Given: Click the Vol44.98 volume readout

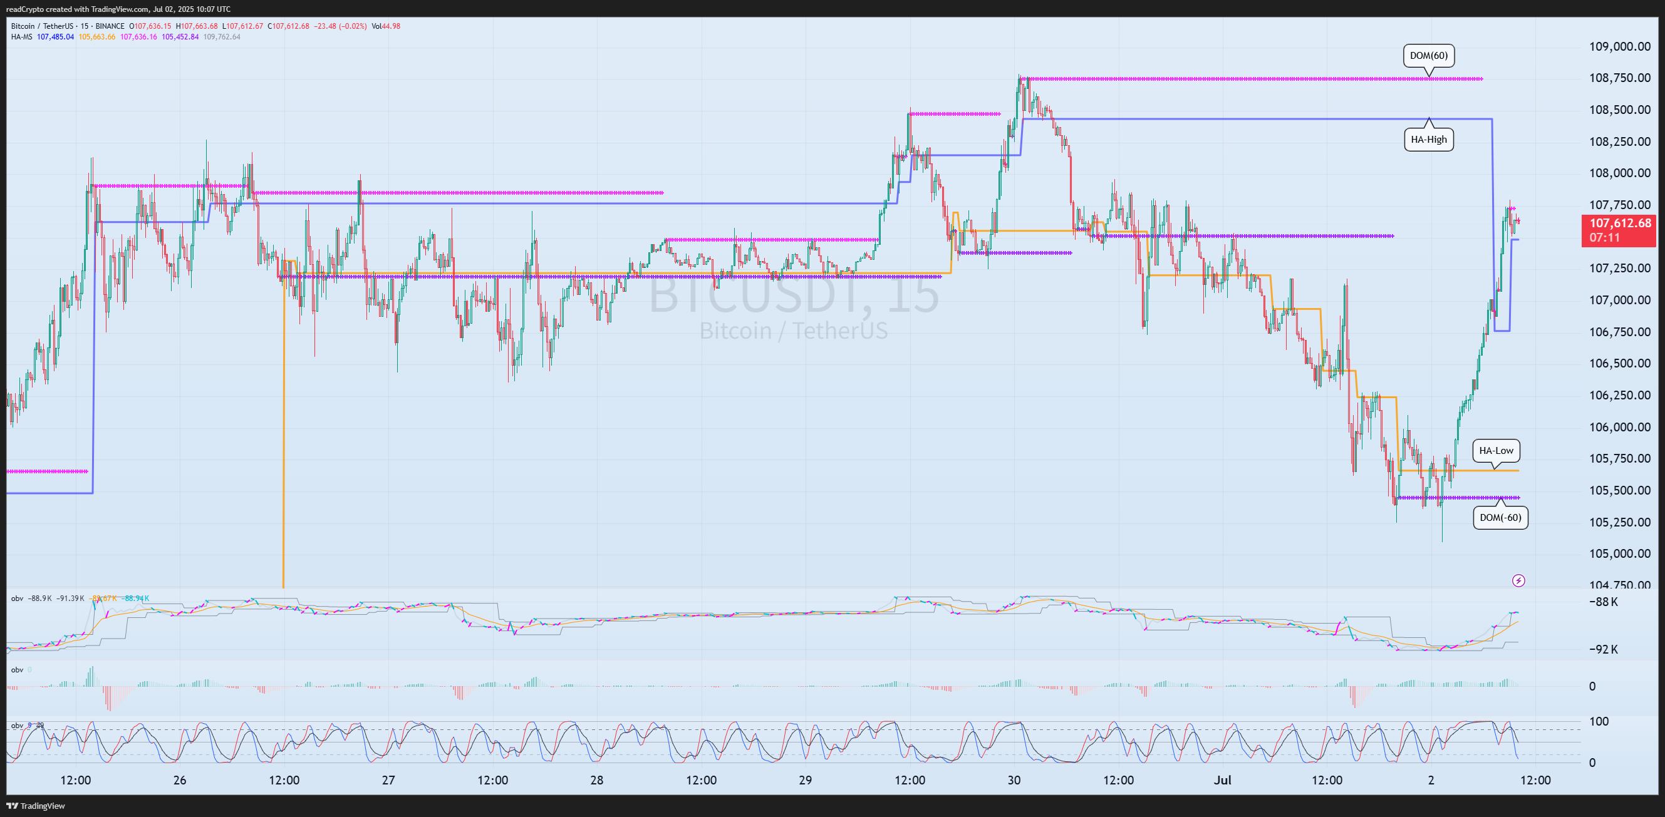Looking at the screenshot, I should pyautogui.click(x=386, y=26).
